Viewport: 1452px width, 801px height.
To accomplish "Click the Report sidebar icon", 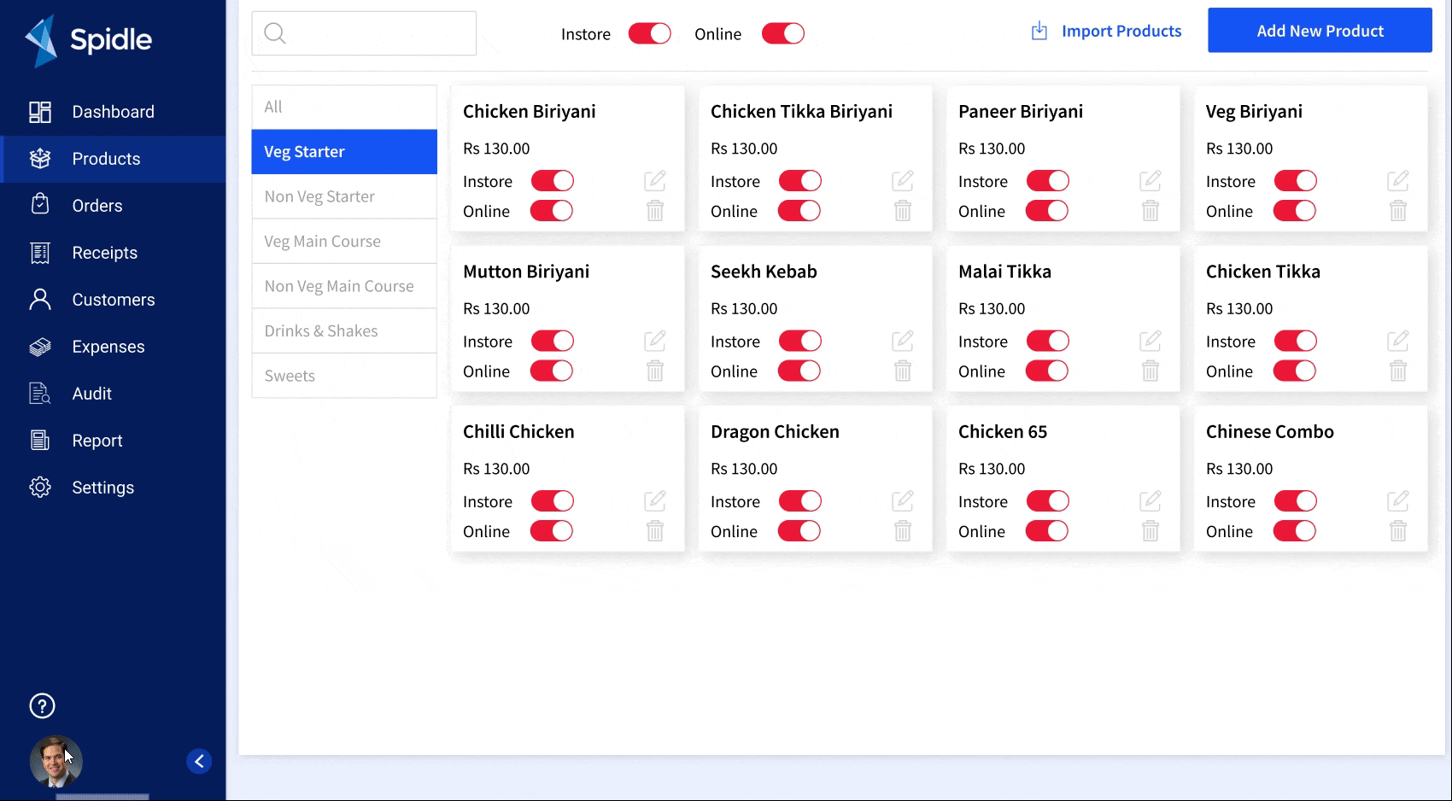I will coord(40,440).
